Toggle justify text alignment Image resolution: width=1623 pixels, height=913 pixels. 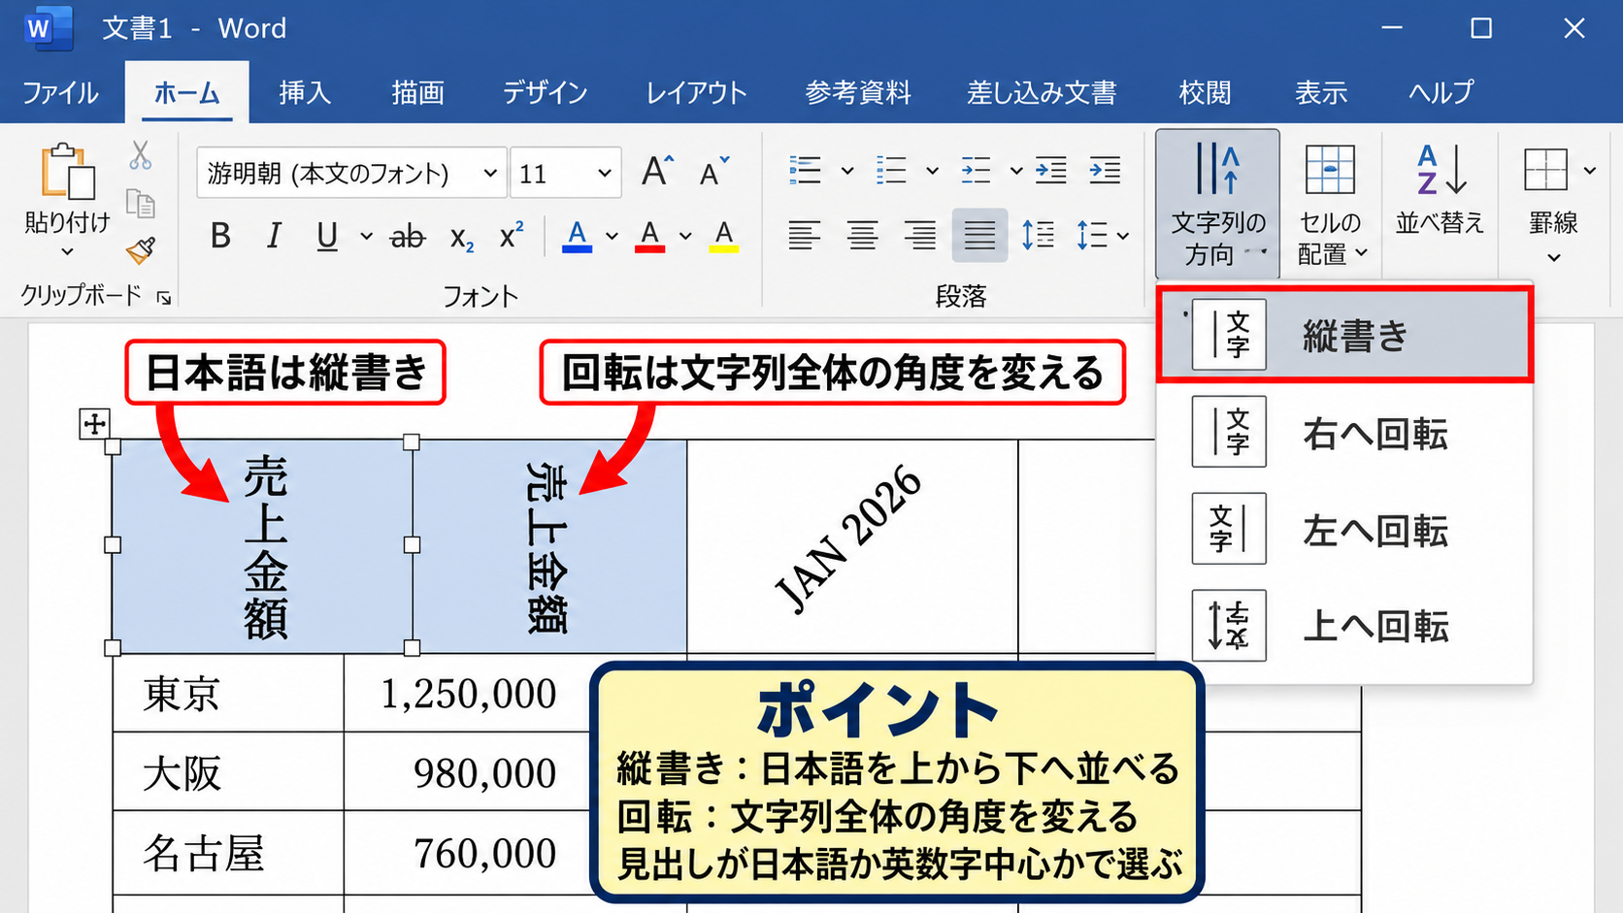979,235
